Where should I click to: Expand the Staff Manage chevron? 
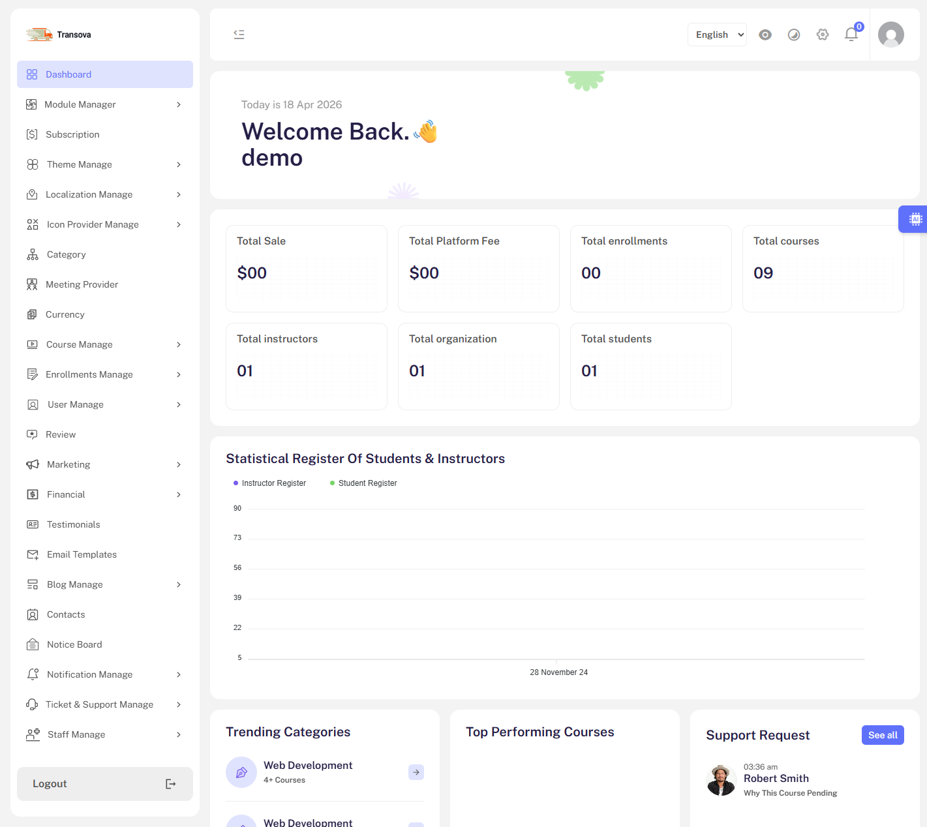click(x=179, y=734)
